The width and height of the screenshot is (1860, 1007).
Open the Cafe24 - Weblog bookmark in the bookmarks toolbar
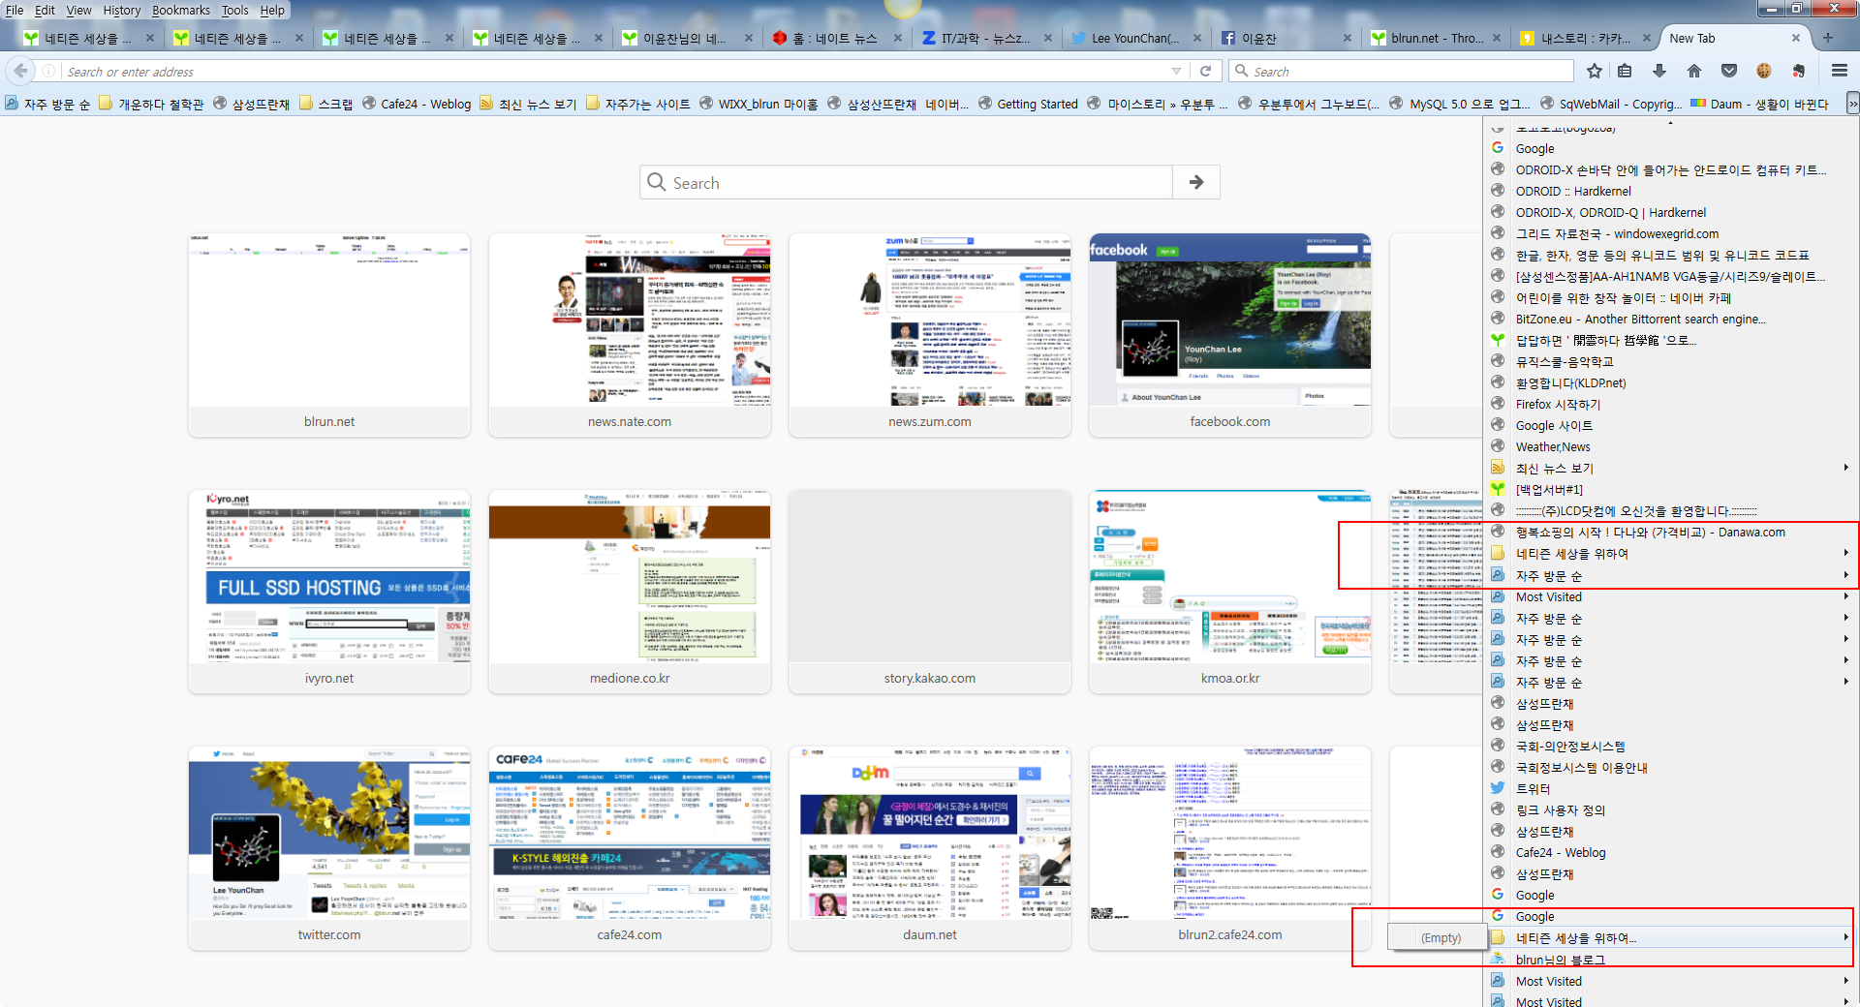click(x=417, y=104)
